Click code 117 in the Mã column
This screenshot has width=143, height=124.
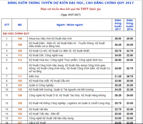[20, 76]
